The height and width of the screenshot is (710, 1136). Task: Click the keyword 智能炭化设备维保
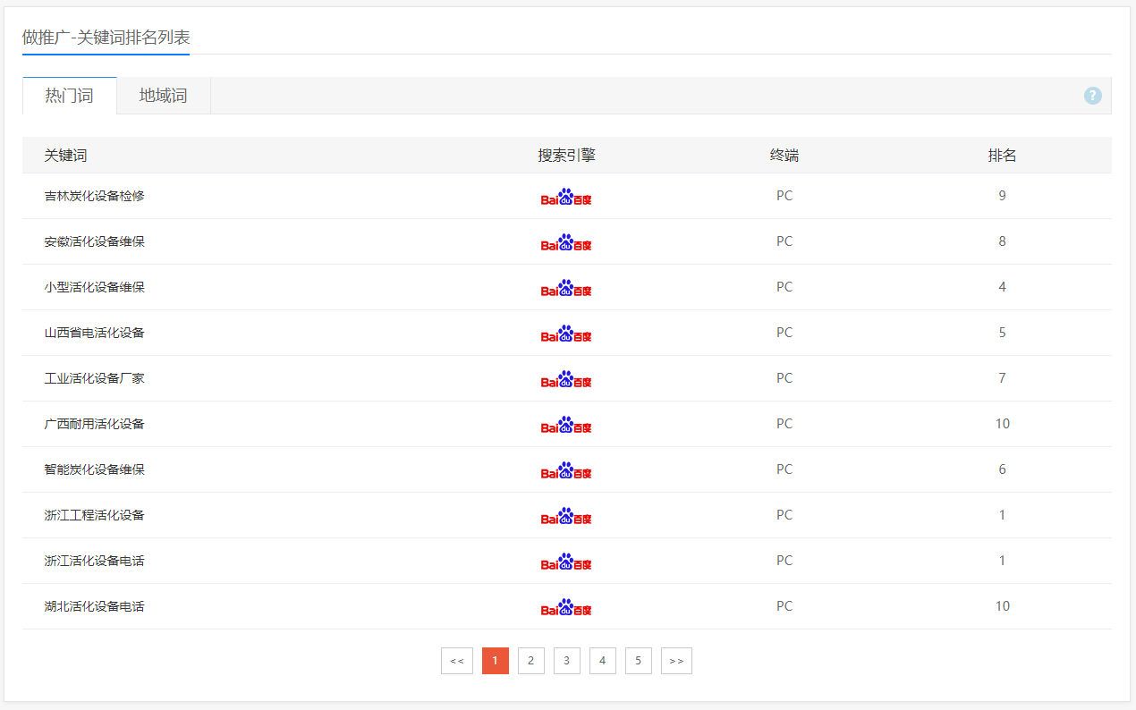(x=95, y=469)
